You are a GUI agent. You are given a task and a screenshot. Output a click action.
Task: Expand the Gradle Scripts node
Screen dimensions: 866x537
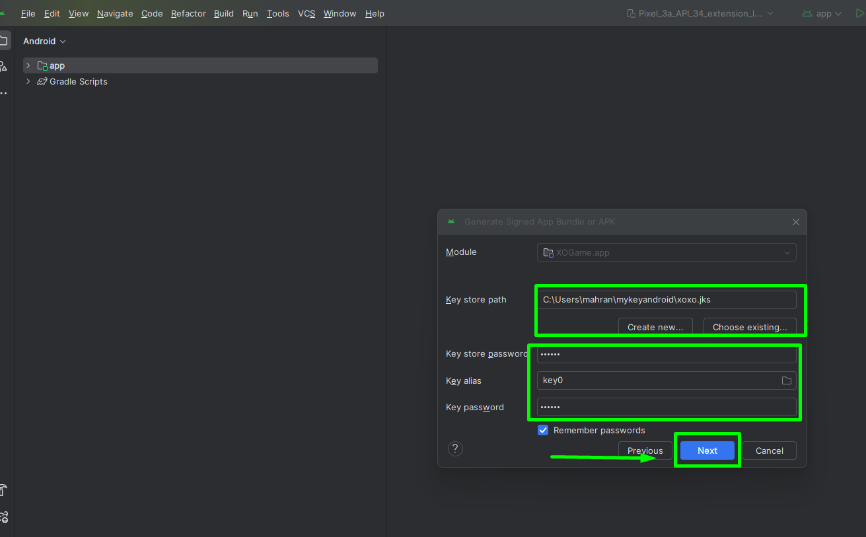pos(28,81)
